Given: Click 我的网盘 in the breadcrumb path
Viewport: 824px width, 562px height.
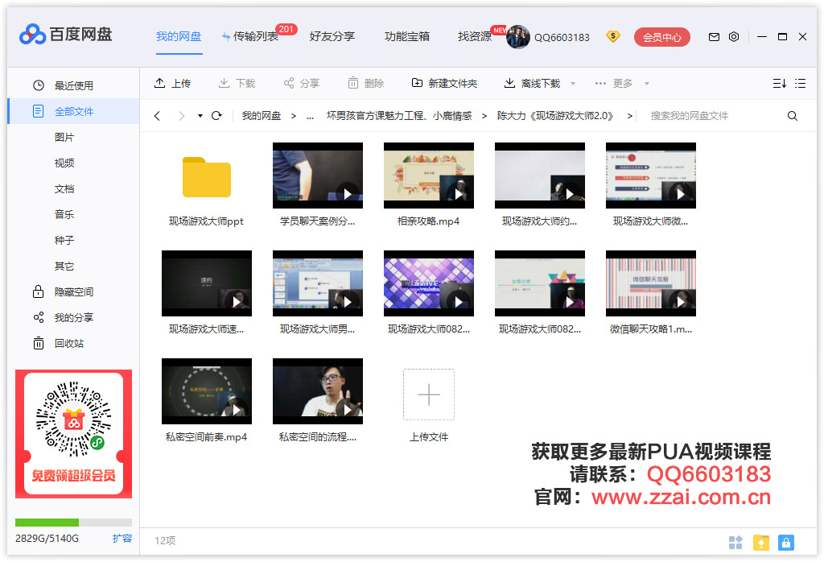Looking at the screenshot, I should click(x=262, y=116).
